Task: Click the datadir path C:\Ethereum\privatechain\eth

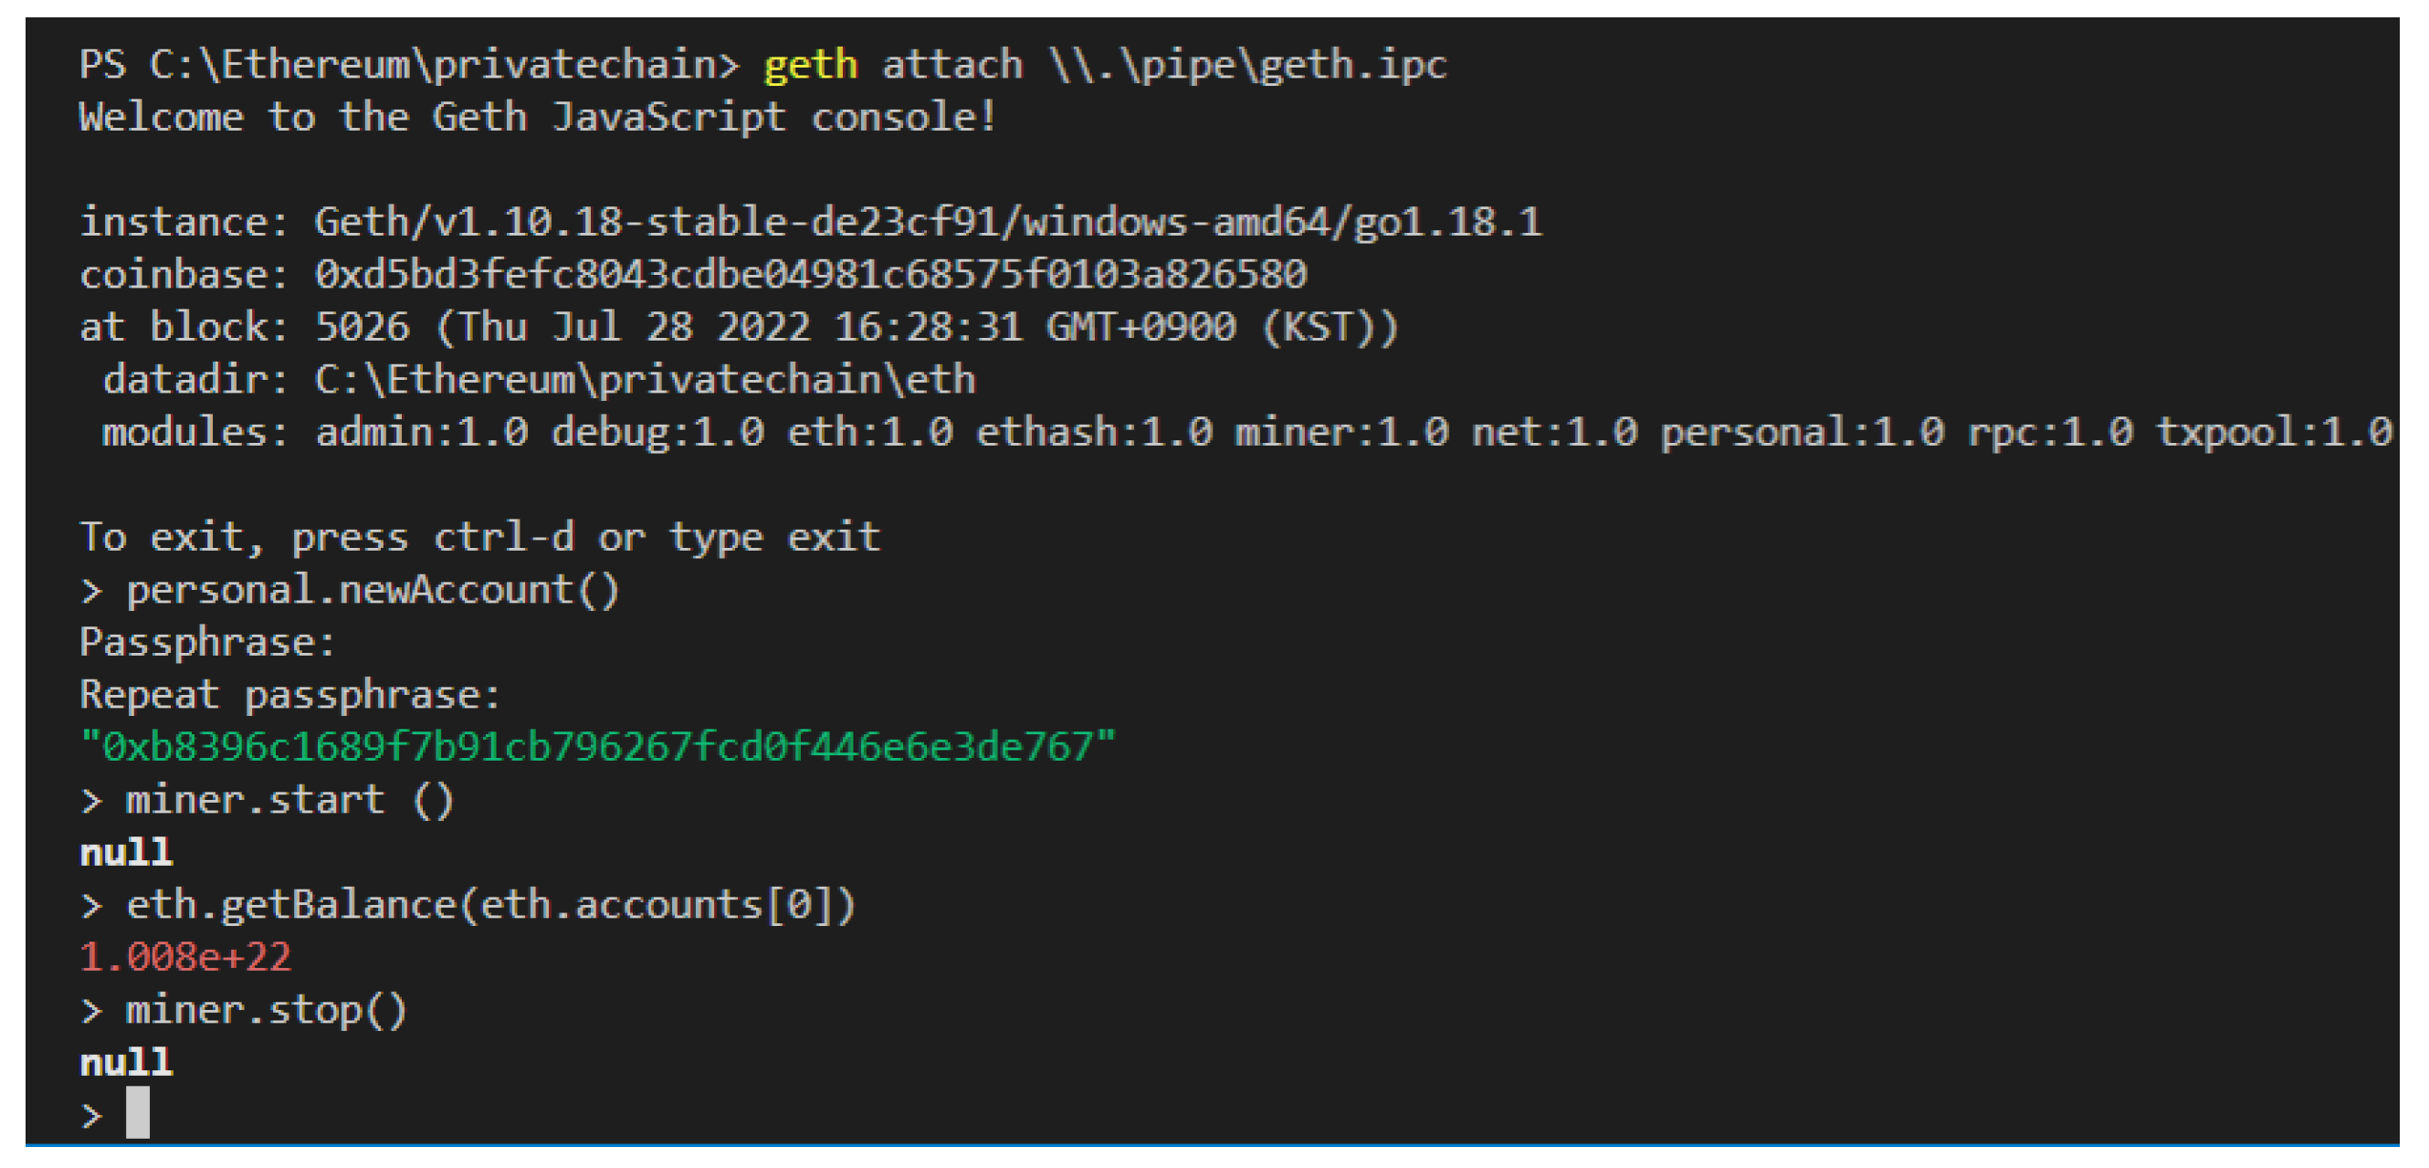Action: (645, 380)
